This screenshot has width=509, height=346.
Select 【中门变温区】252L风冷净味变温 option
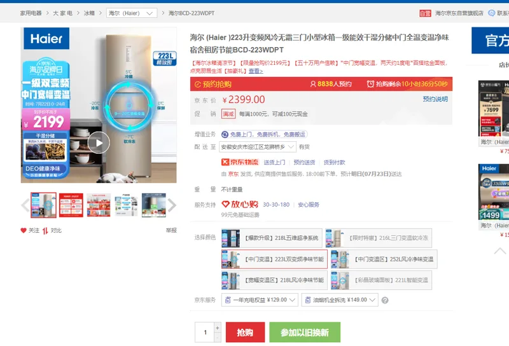click(384, 259)
